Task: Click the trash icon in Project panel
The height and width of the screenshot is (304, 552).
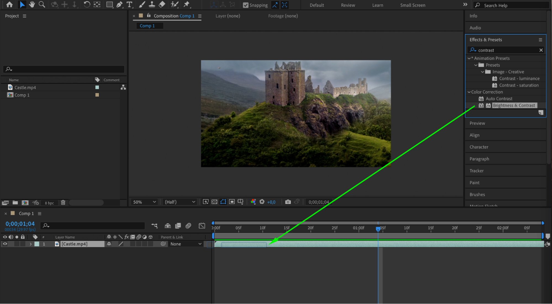Action: (x=63, y=203)
